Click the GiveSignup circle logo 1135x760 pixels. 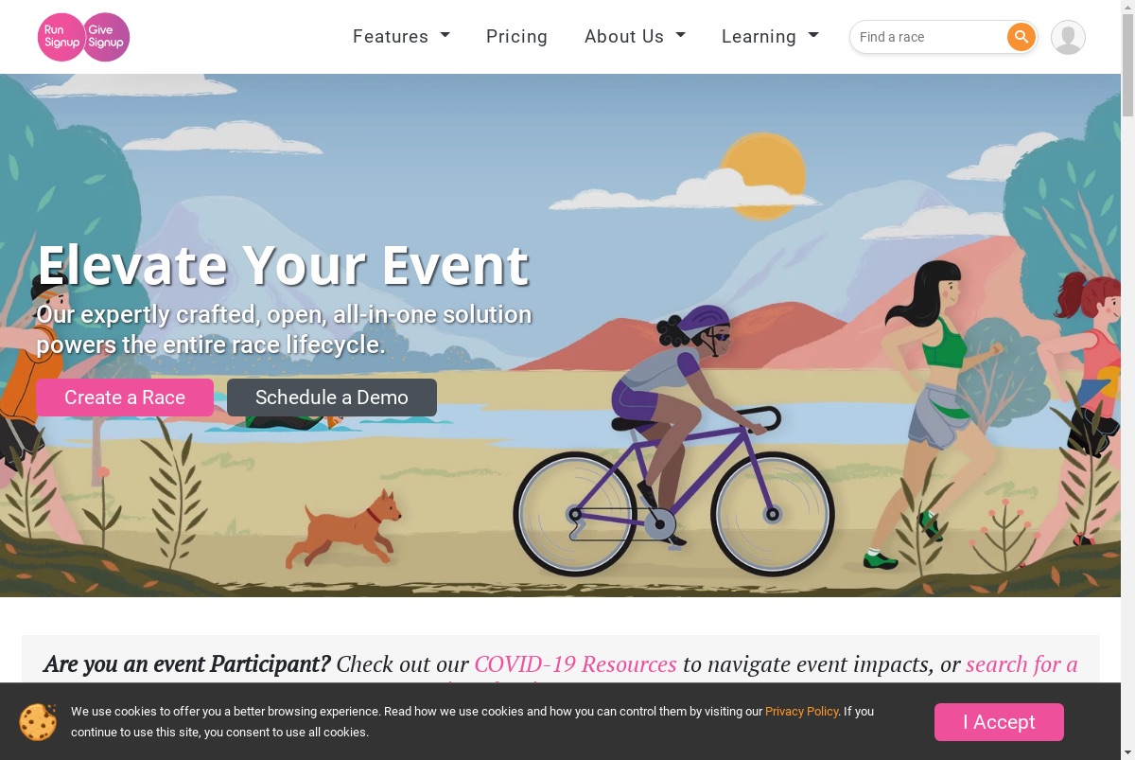(106, 37)
